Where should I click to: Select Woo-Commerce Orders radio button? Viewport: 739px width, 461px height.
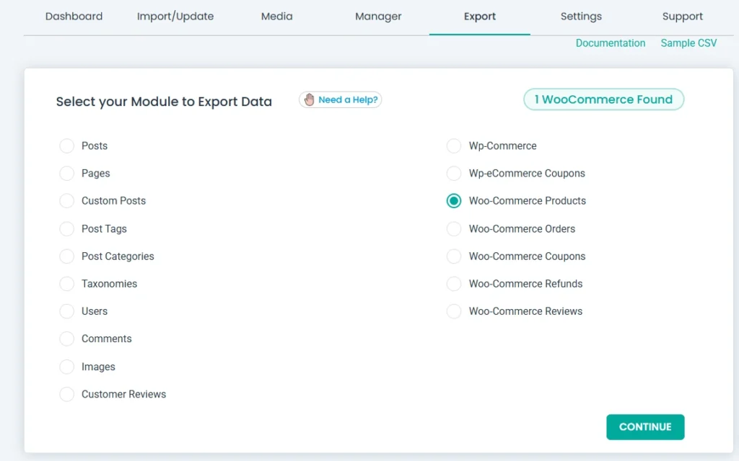pyautogui.click(x=454, y=229)
